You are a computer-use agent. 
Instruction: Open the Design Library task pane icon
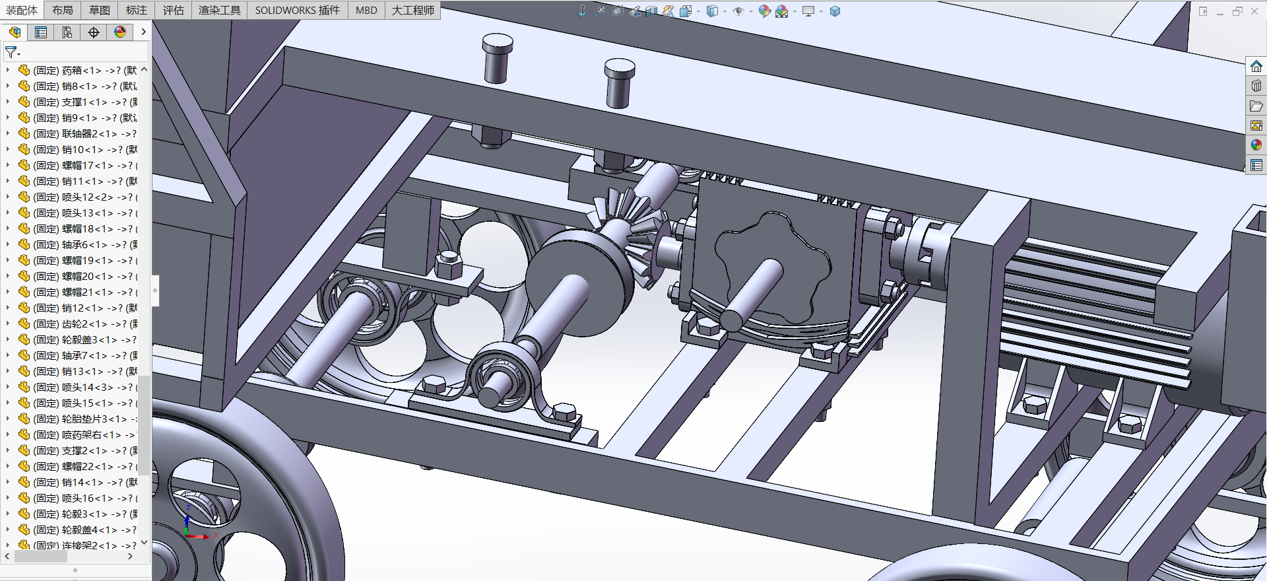pos(1256,86)
